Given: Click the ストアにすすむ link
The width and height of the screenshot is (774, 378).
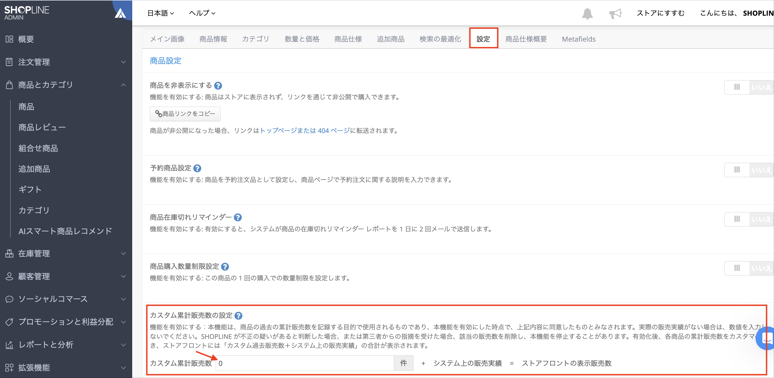Looking at the screenshot, I should [x=661, y=13].
